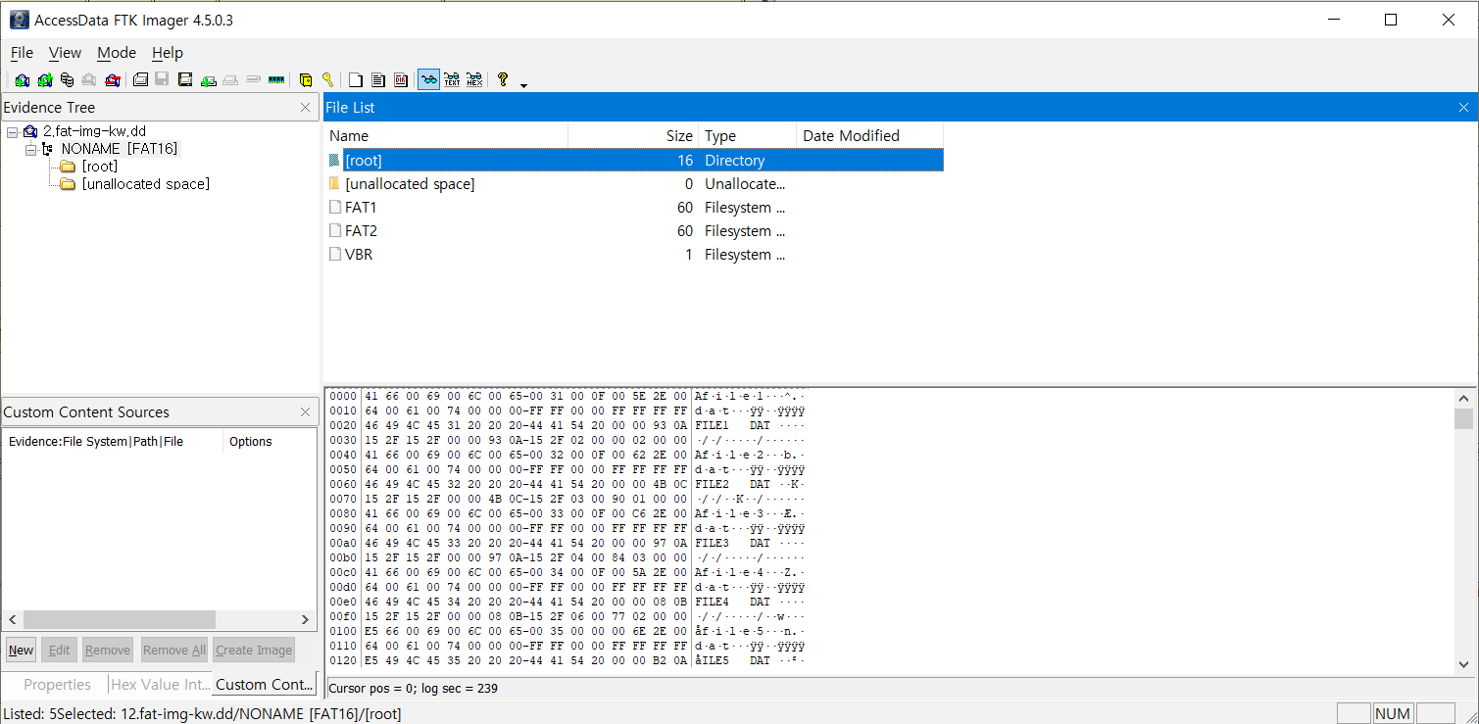Screen dimensions: 1479x724
Task: Click the Add Evidence Item toolbar icon
Action: click(22, 80)
